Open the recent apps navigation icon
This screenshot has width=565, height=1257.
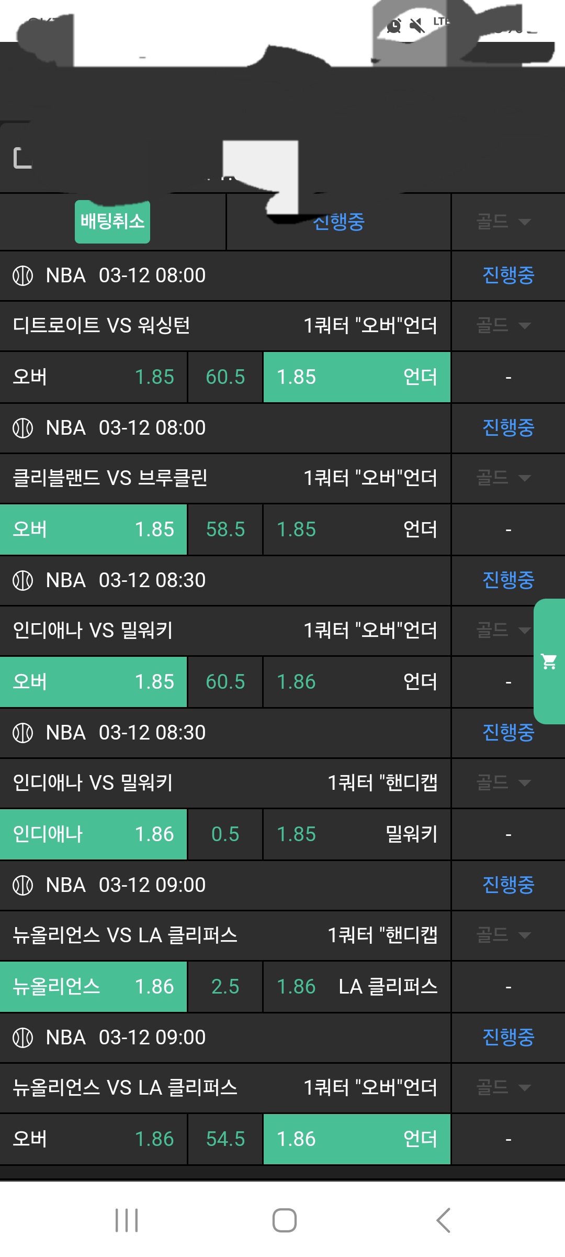127,1220
